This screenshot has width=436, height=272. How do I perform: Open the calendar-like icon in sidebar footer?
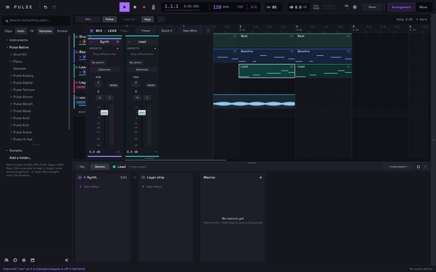[33, 260]
